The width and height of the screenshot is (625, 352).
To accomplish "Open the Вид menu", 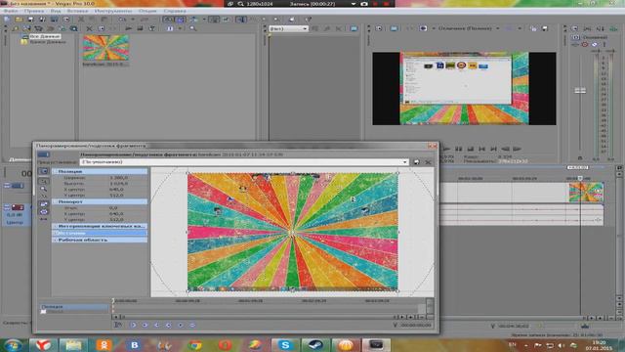I will (56, 11).
